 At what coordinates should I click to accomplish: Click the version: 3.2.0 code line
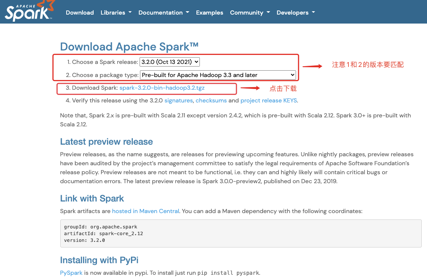coord(85,240)
